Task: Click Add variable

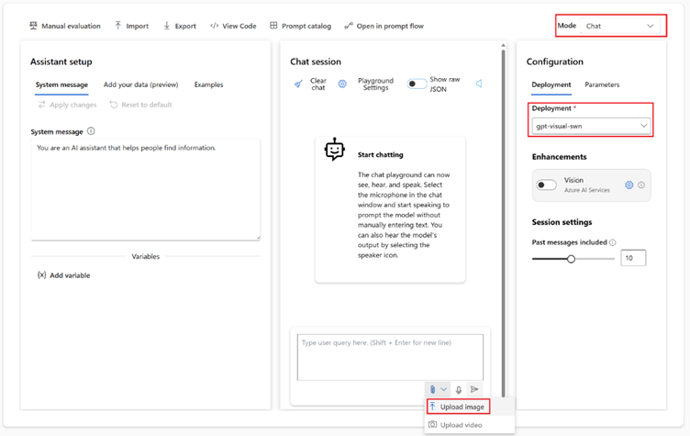Action: click(64, 275)
